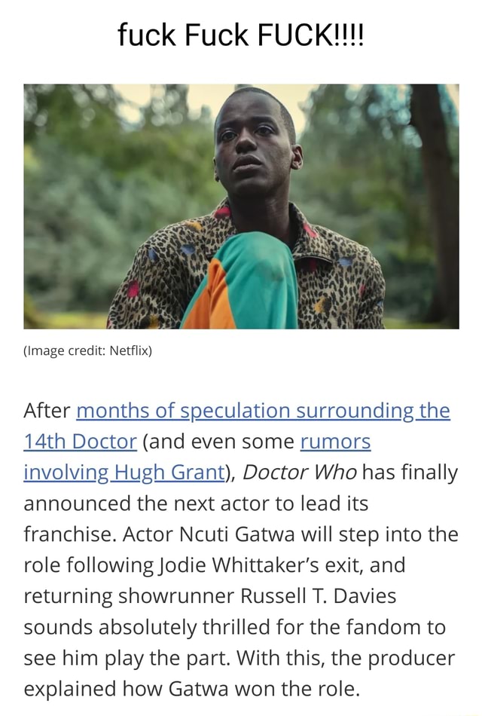Click 'explained how Gatwa won the role' sentence
The image size is (482, 716).
[192, 689]
